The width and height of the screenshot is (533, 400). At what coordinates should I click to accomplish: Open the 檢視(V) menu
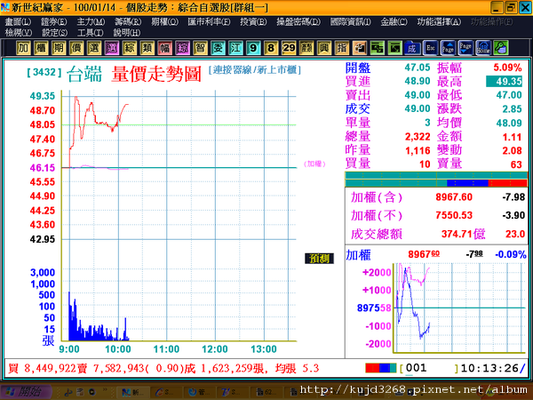(x=19, y=33)
